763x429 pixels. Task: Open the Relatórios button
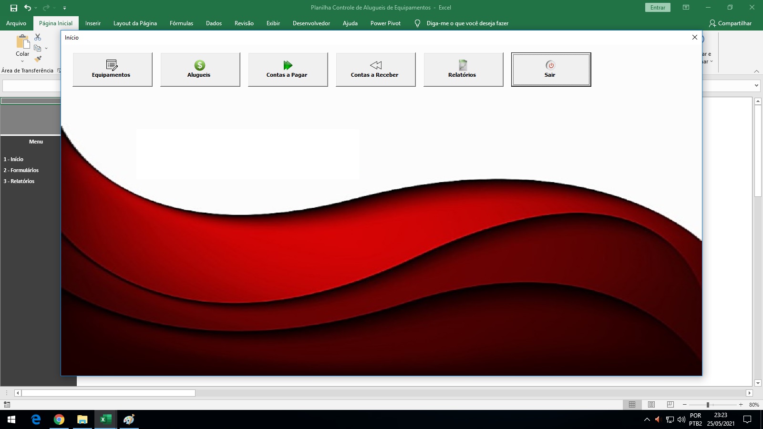(x=464, y=70)
